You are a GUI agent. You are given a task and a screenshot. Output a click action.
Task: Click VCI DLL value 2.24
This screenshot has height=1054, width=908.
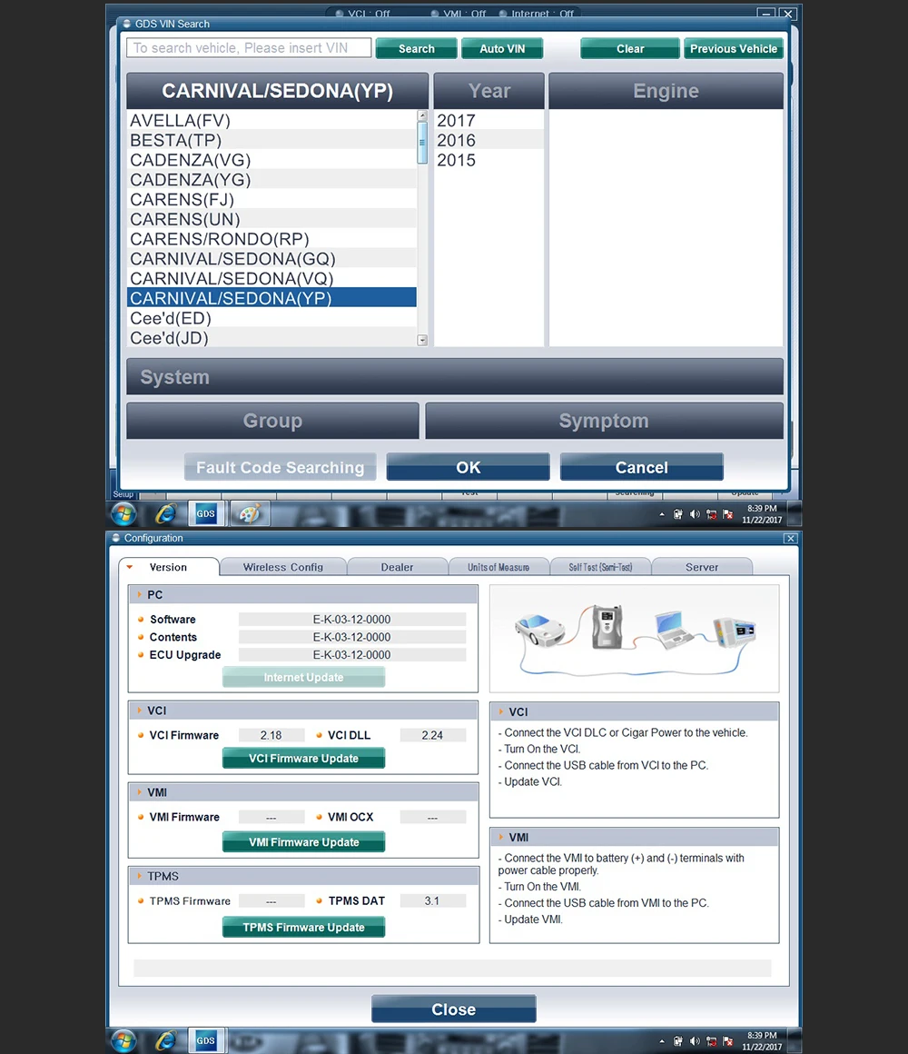click(x=432, y=735)
